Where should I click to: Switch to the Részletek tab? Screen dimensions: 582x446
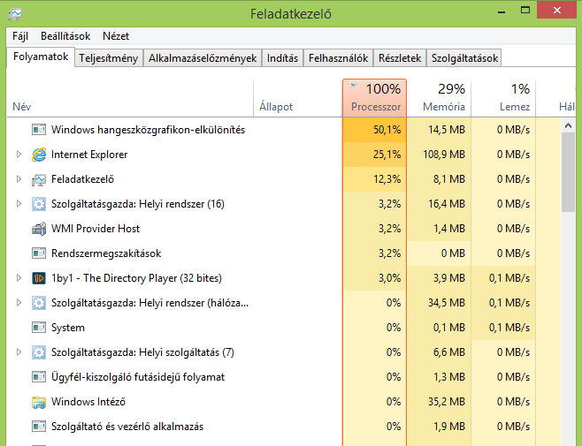coord(400,58)
